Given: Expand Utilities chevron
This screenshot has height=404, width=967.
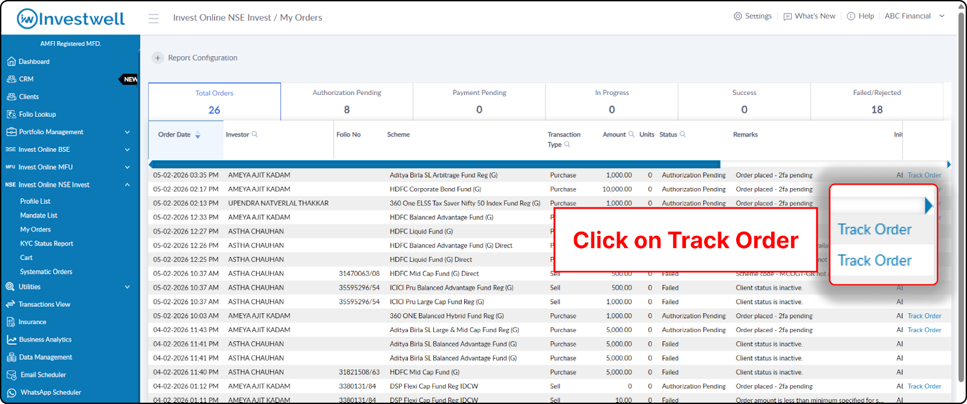Looking at the screenshot, I should pos(128,287).
